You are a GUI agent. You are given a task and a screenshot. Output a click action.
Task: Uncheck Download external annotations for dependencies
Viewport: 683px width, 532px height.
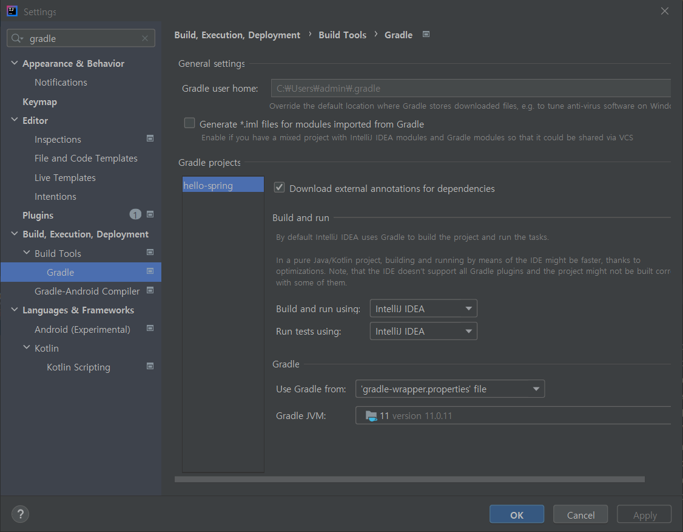pyautogui.click(x=279, y=188)
